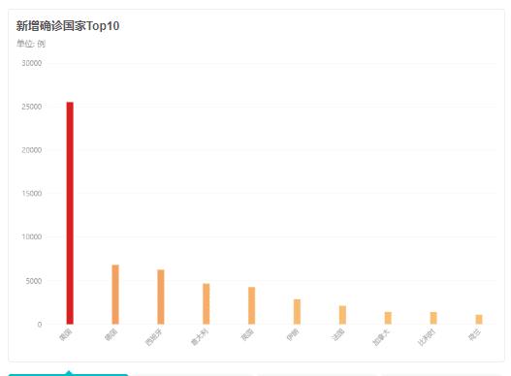Click the 25000 y-axis label
Image resolution: width=511 pixels, height=376 pixels.
[32, 107]
